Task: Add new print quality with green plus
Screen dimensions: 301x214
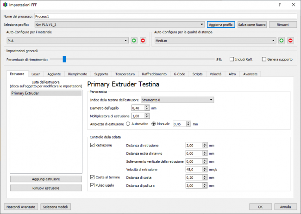Action: tap(281, 41)
